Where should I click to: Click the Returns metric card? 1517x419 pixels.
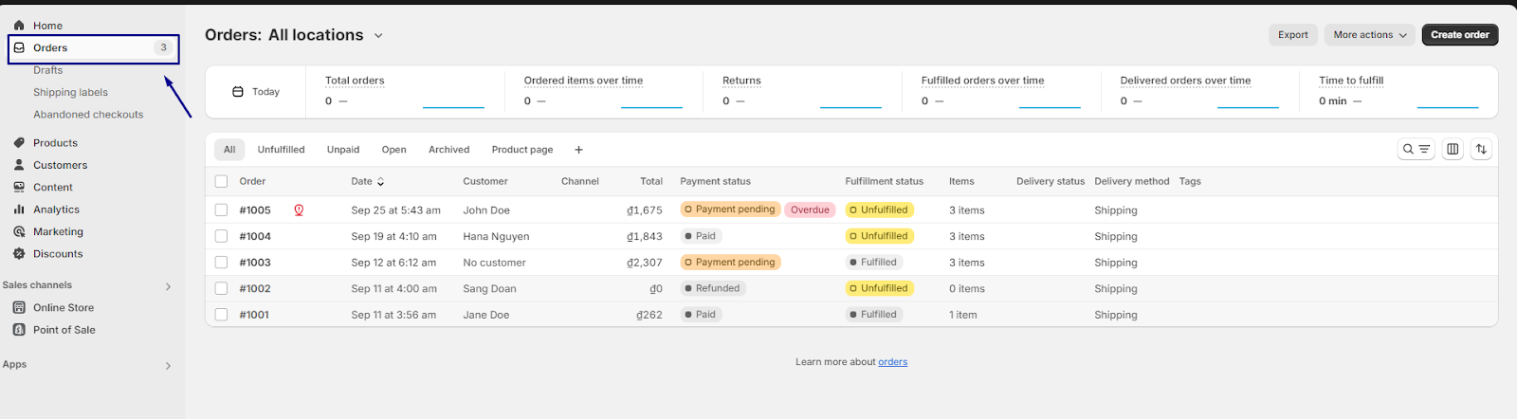[802, 92]
